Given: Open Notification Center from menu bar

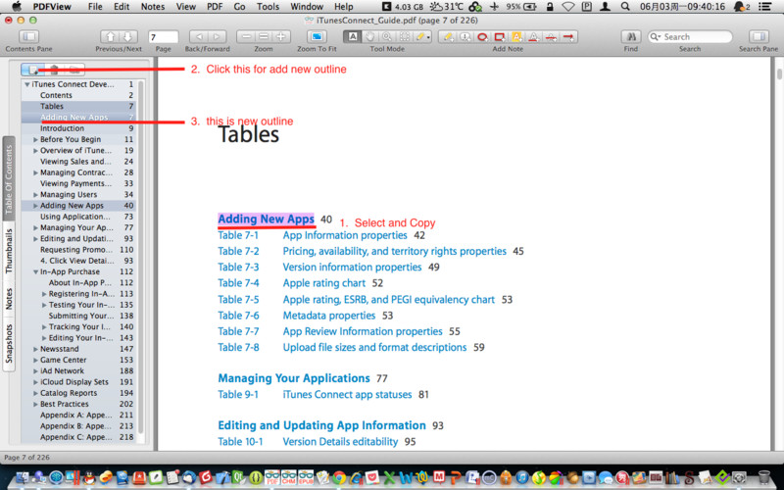Looking at the screenshot, I should [x=764, y=7].
